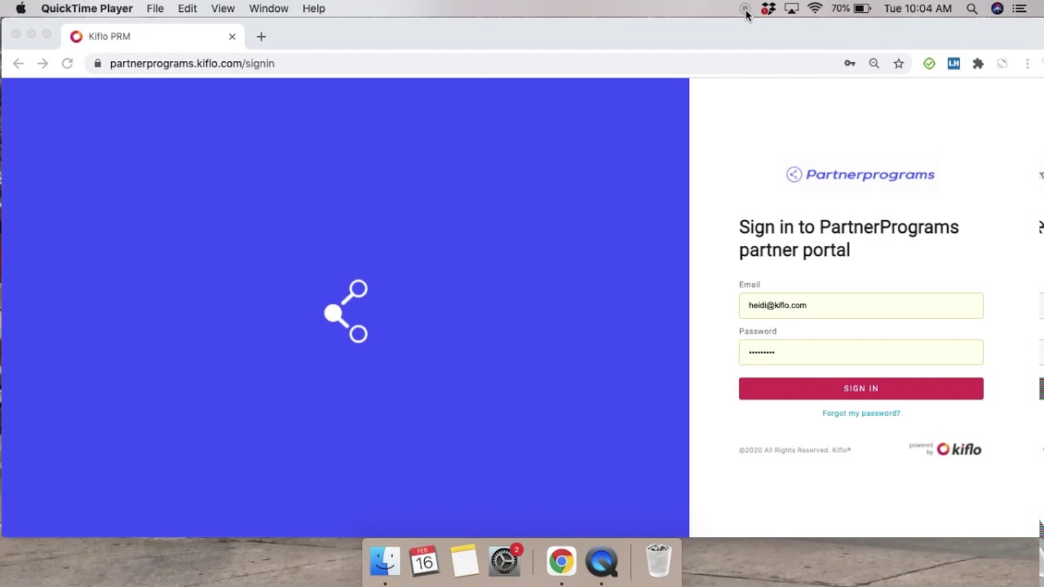
Task: Open the Window menu
Action: pyautogui.click(x=268, y=8)
